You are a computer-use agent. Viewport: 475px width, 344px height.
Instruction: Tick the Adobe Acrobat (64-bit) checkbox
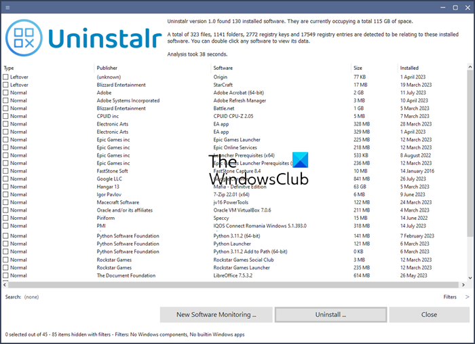coord(5,93)
